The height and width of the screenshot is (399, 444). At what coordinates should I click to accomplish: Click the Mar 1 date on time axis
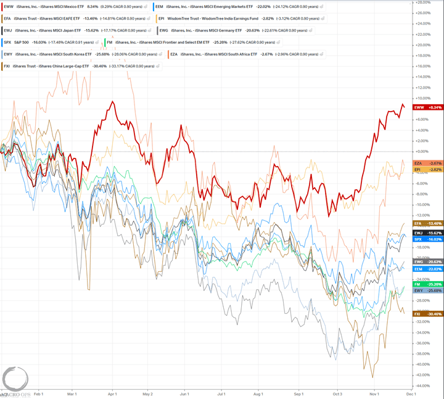coord(72,394)
